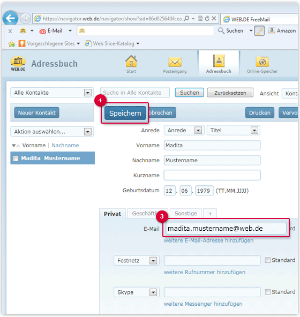
Task: Focus the Suche in Alle Kontakte field
Action: [135, 93]
